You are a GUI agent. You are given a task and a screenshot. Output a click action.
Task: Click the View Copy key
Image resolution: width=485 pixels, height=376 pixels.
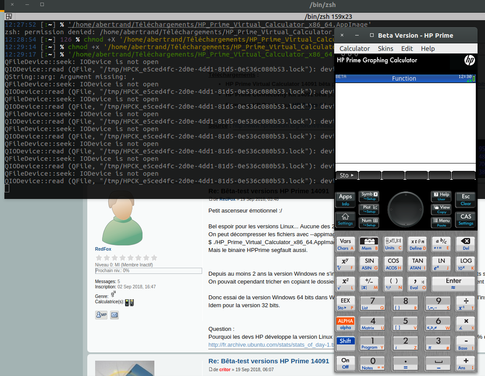442,209
